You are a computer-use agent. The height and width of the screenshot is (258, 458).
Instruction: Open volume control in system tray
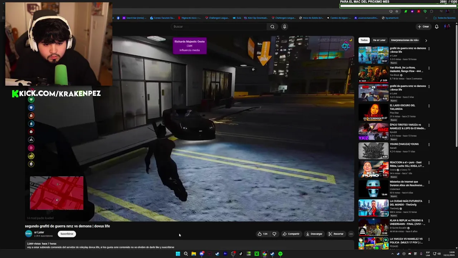tap(439, 254)
